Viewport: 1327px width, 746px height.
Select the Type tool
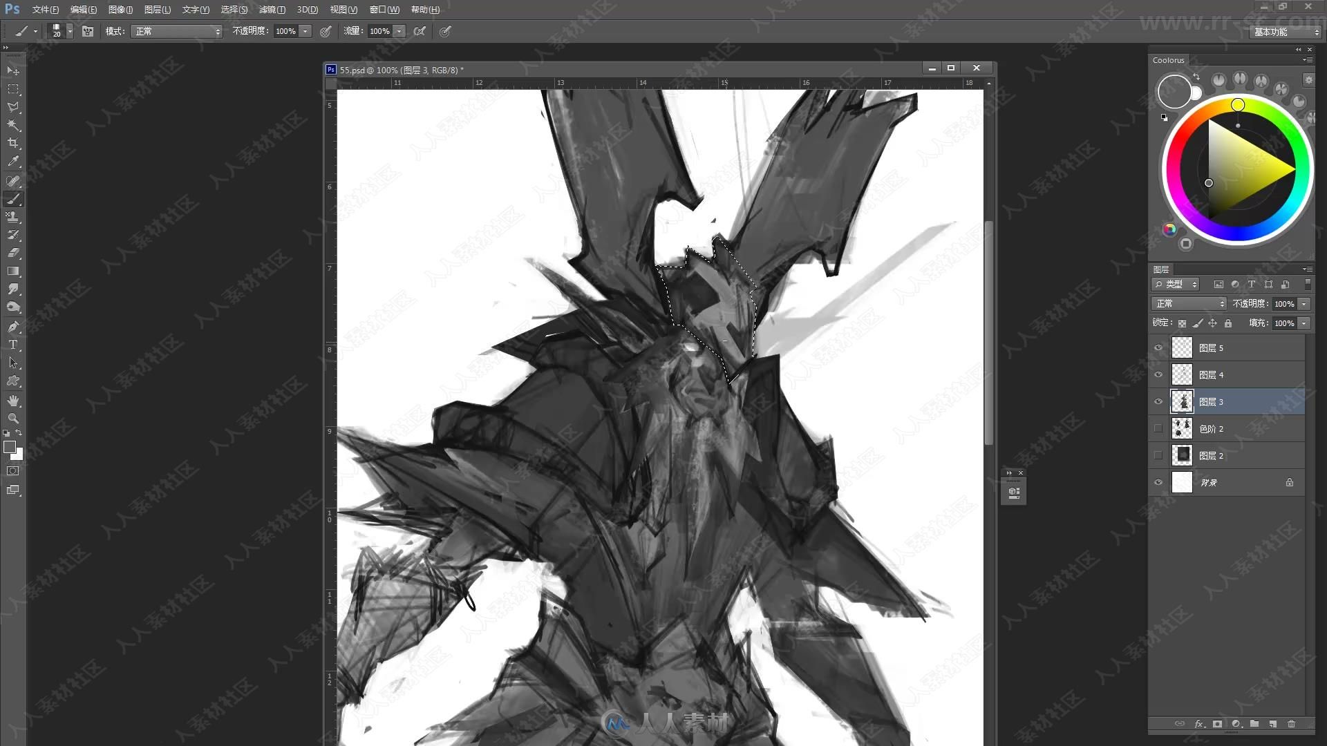click(x=13, y=345)
